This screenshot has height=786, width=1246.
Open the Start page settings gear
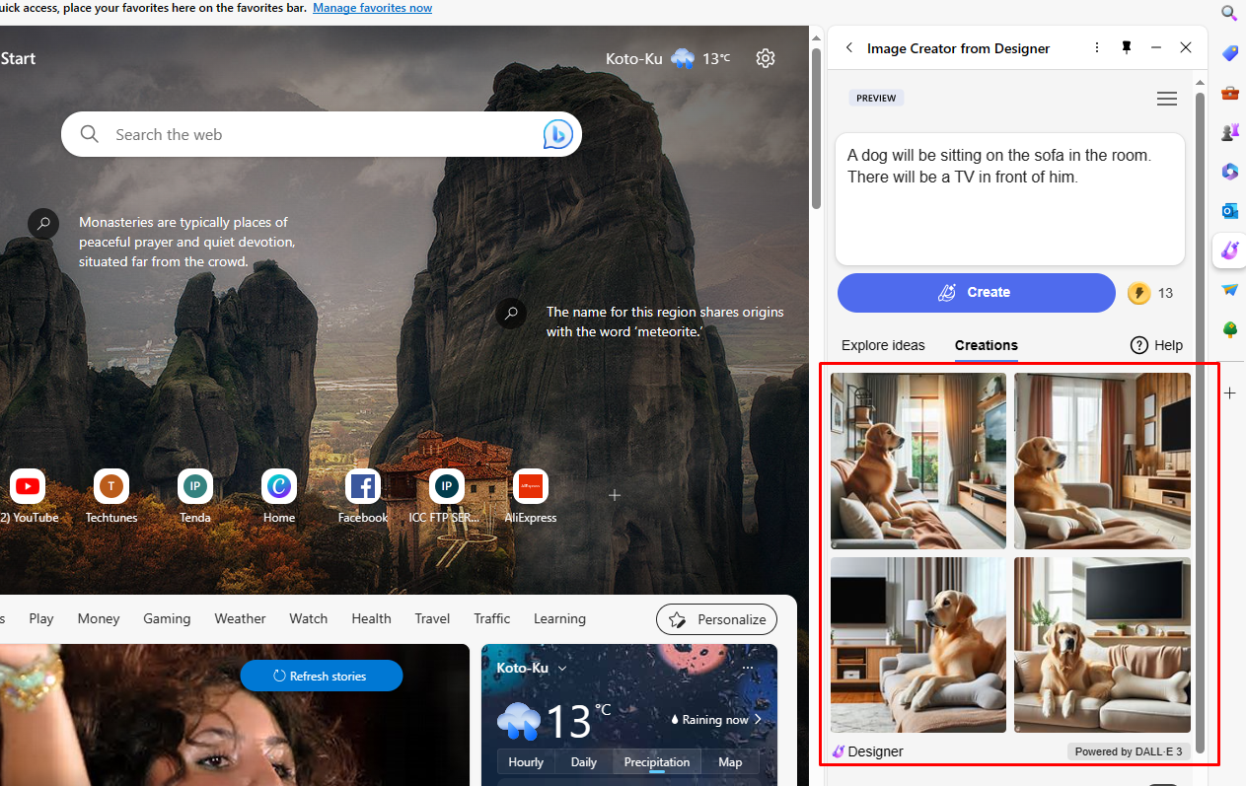coord(766,58)
